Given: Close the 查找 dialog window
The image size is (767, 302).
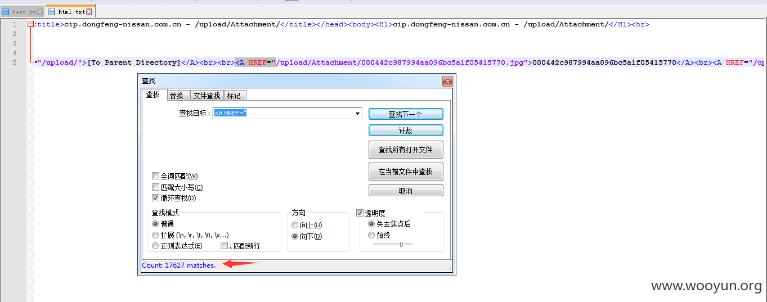Looking at the screenshot, I should click(447, 82).
